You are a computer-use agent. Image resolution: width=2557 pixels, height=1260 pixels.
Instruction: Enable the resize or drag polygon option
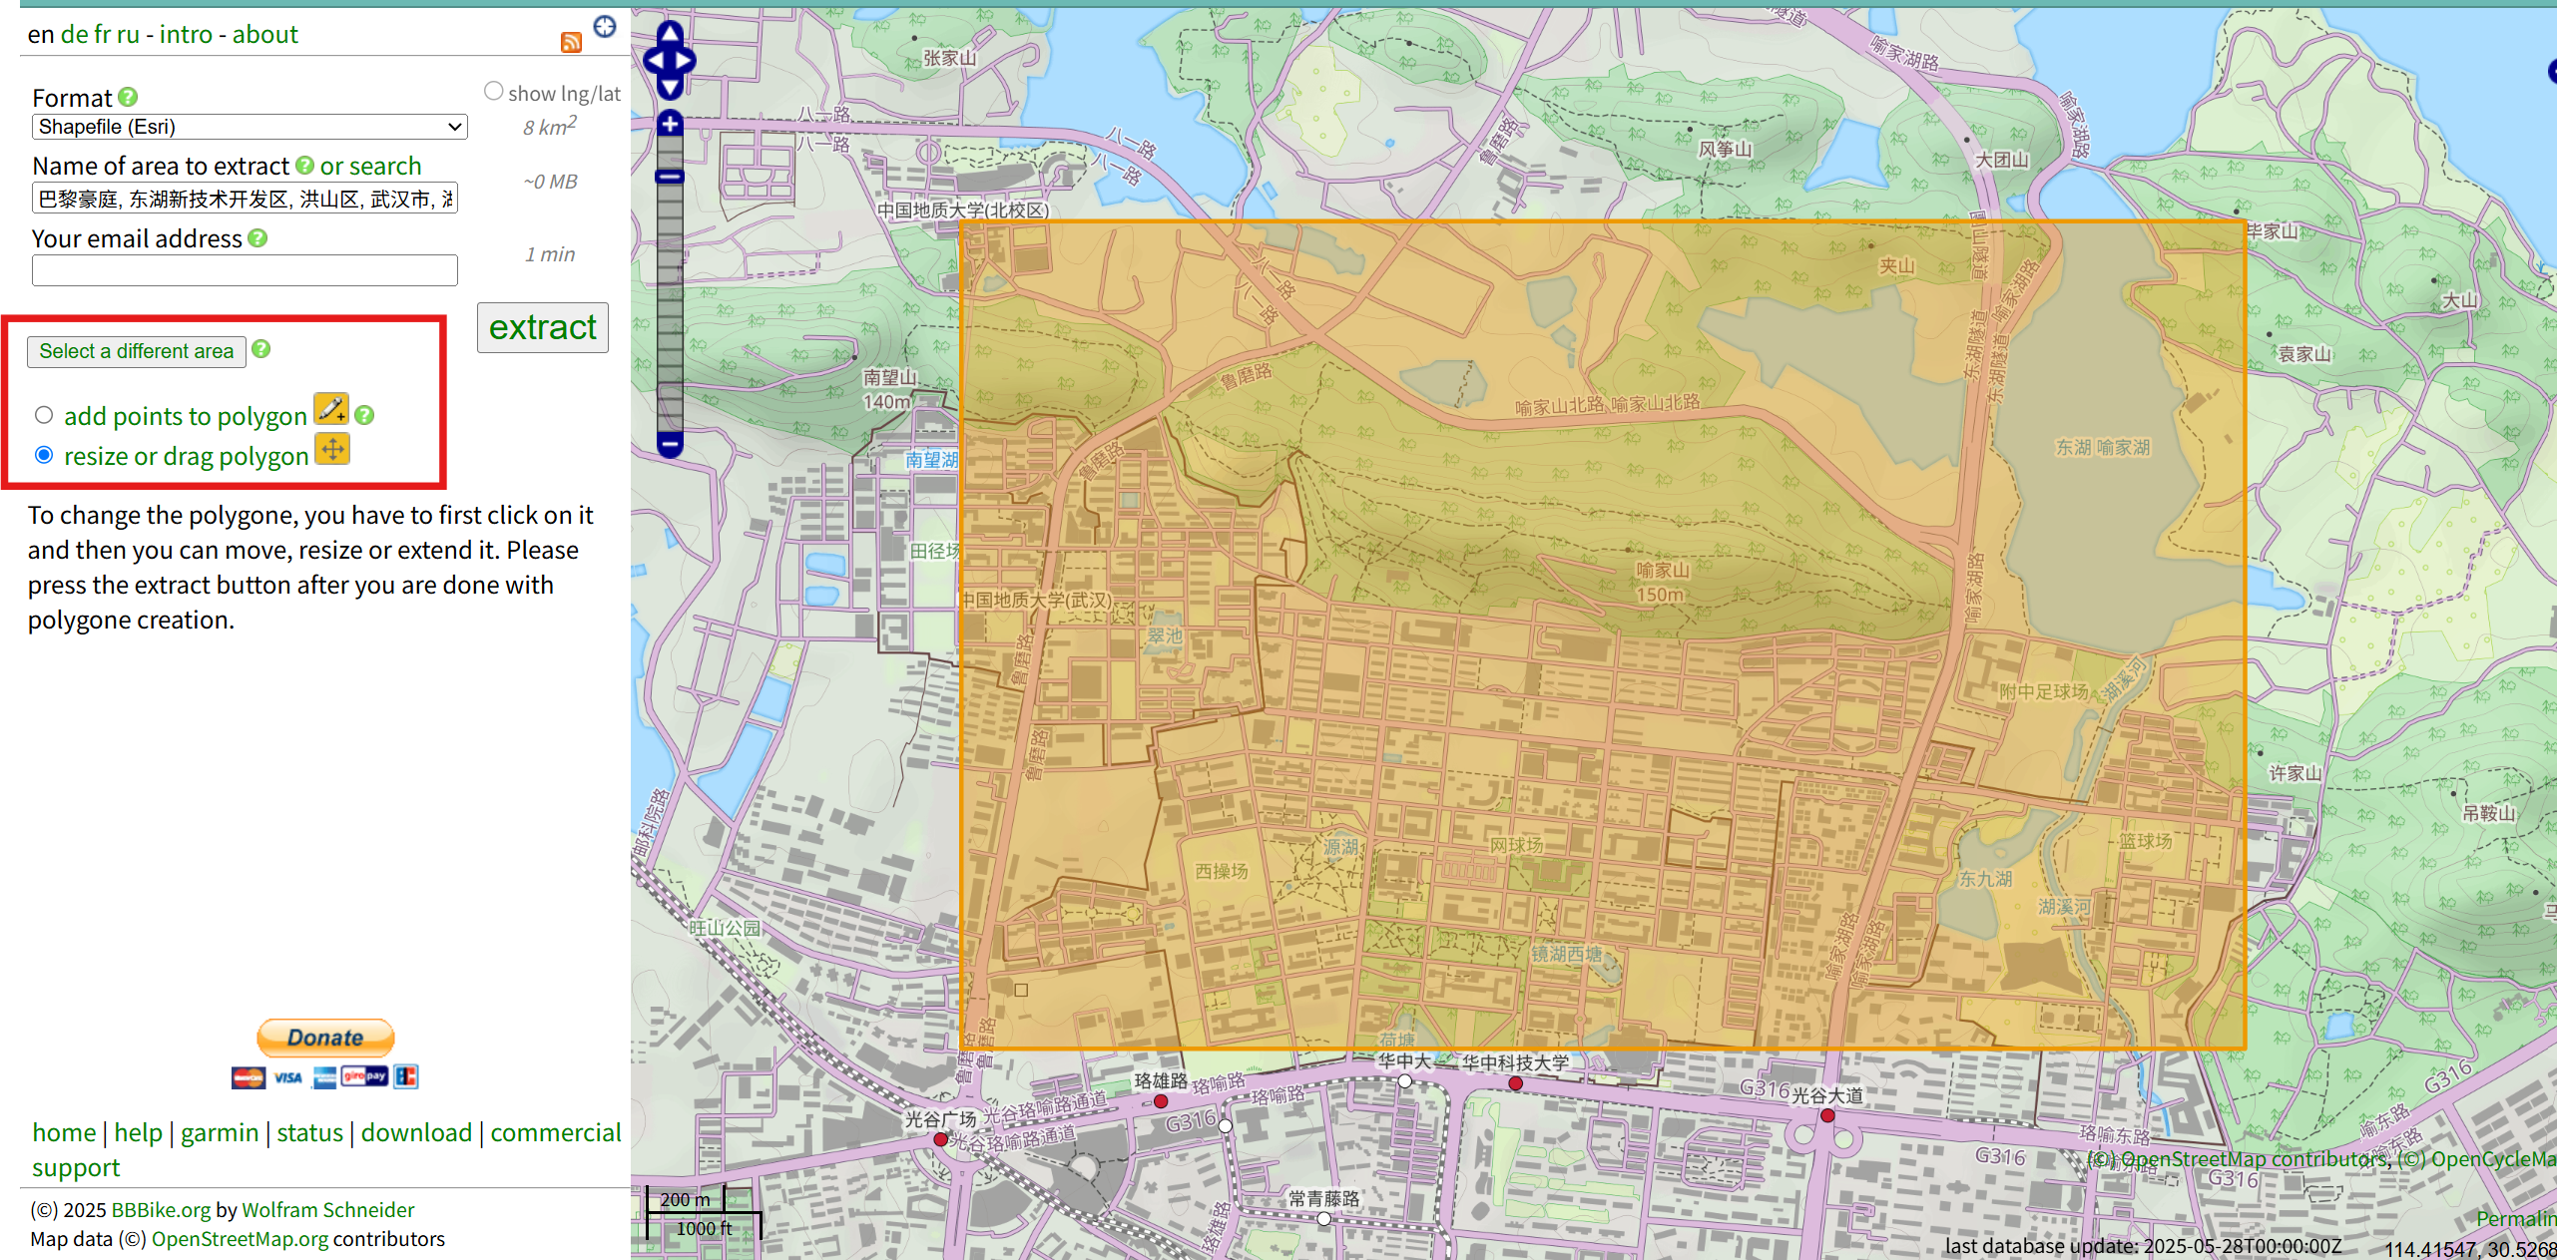click(x=43, y=454)
